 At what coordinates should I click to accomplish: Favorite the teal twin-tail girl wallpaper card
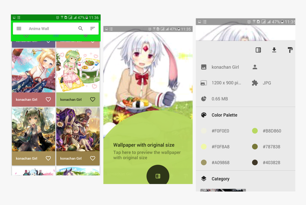pos(48,158)
